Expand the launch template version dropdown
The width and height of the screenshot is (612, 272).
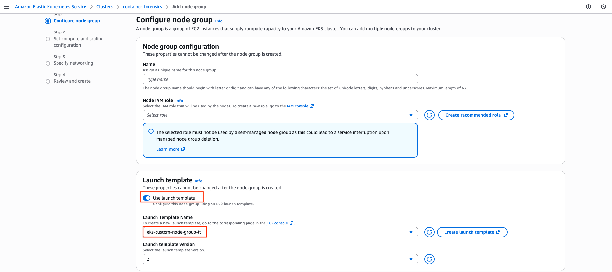[280, 259]
